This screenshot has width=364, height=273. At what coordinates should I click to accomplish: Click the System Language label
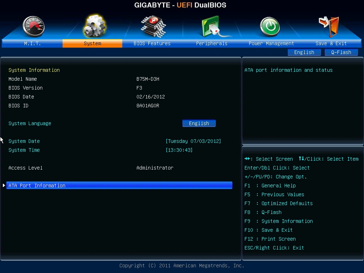click(30, 123)
